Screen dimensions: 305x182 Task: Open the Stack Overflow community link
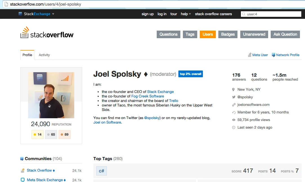point(39,170)
